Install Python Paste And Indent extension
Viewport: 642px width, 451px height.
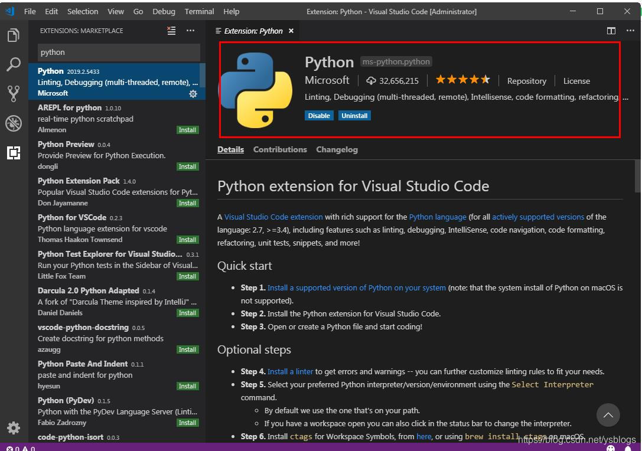click(x=188, y=386)
